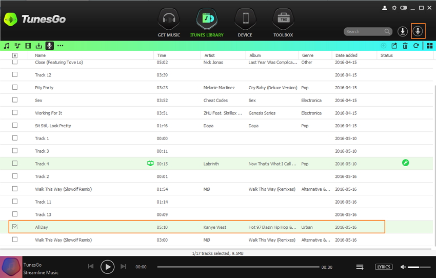
Task: Refresh the iTunes library list
Action: 416,46
